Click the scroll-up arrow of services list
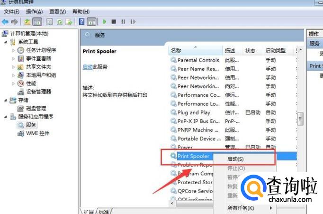Image resolution: width=323 pixels, height=214 pixels. click(x=301, y=49)
